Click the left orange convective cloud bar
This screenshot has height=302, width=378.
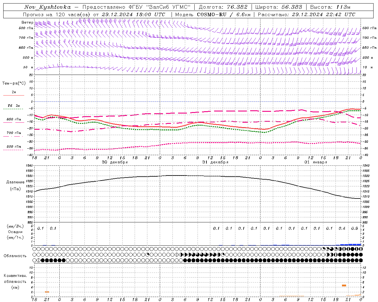[47, 292]
